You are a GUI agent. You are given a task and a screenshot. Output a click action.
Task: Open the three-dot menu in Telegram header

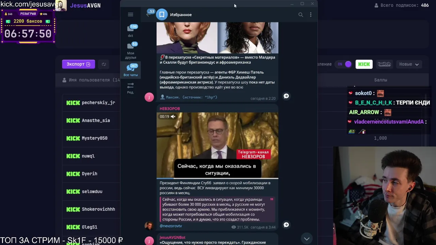point(311,15)
